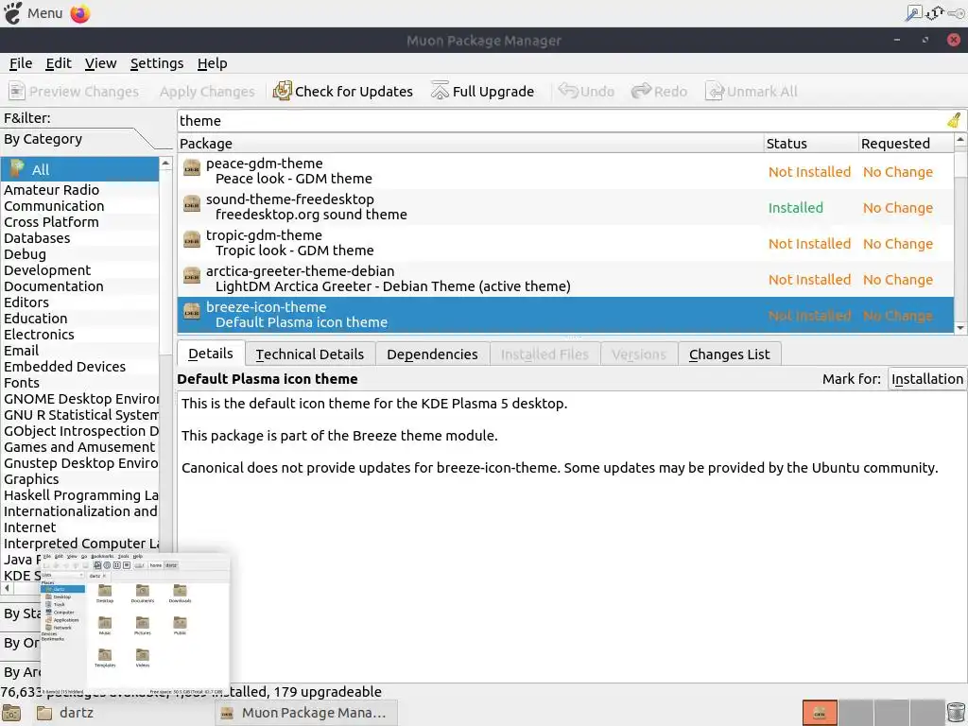968x726 pixels.
Task: Switch to the Changes List tab
Action: click(x=729, y=354)
